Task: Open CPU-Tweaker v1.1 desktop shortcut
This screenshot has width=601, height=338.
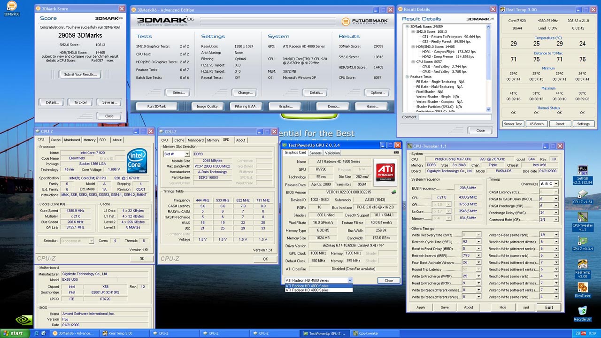Action: 582,221
